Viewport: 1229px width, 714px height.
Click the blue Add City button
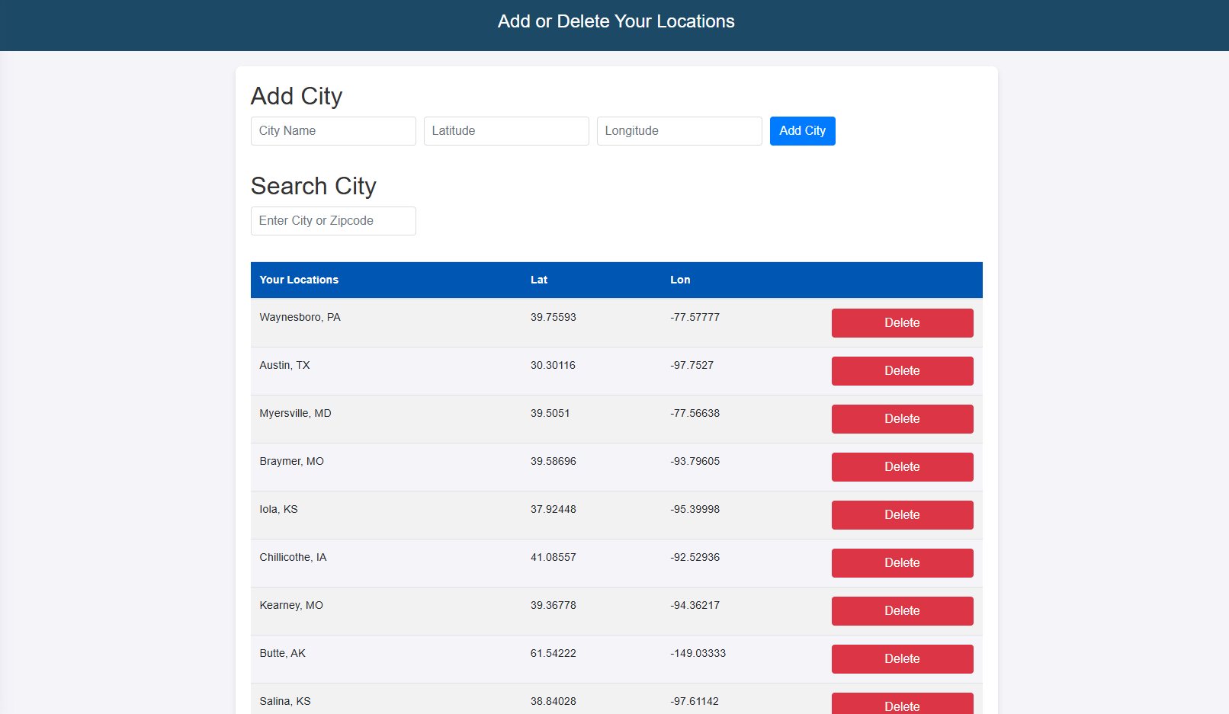pyautogui.click(x=803, y=131)
